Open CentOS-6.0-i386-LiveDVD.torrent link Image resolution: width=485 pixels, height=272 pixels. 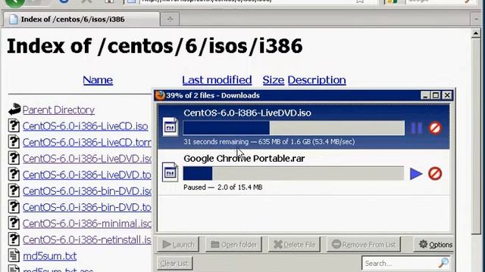click(x=87, y=175)
